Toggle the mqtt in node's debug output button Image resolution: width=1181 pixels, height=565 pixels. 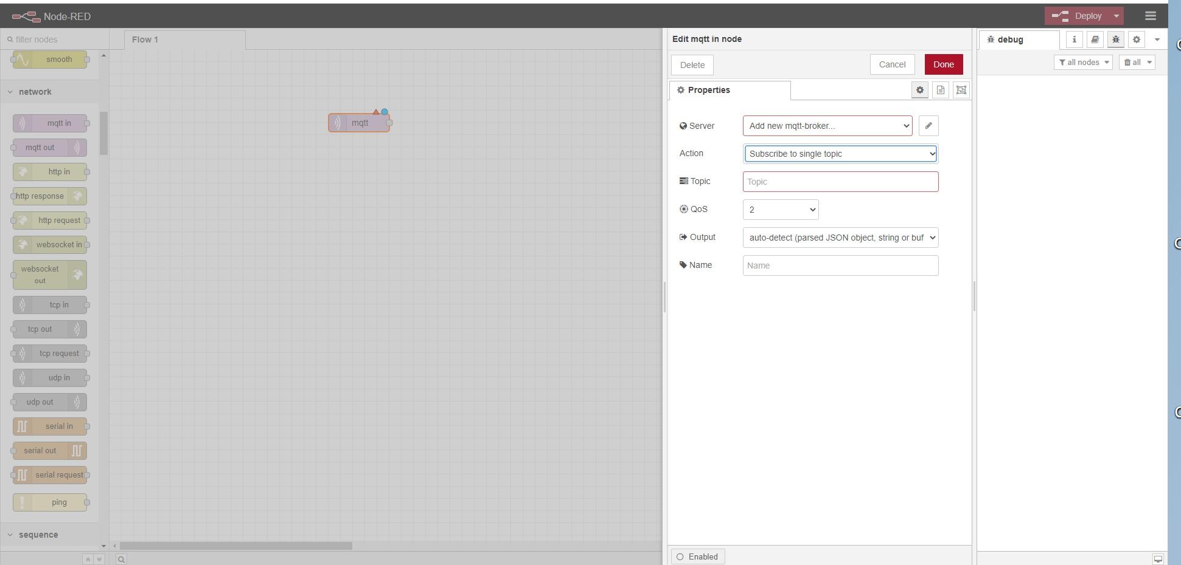click(385, 112)
